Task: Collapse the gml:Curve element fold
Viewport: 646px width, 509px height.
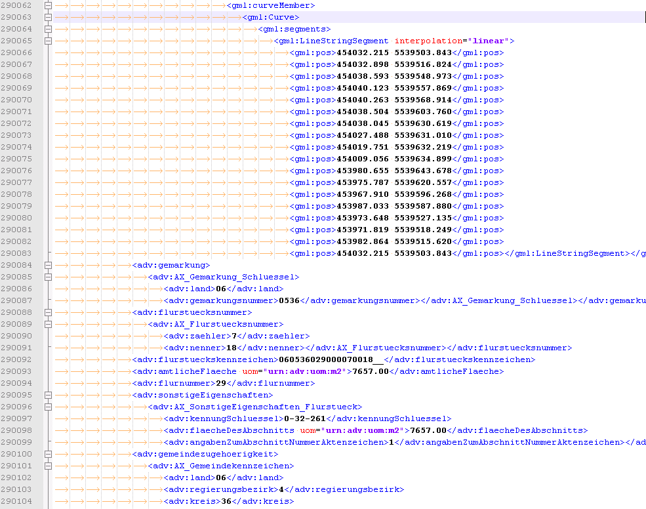Action: (x=48, y=17)
